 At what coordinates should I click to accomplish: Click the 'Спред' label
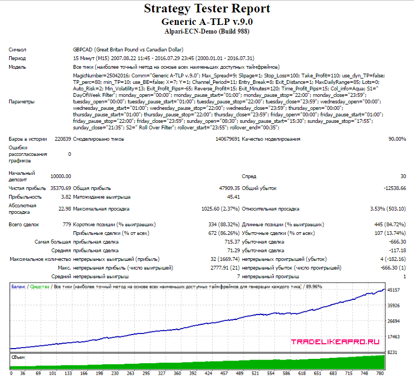(x=249, y=176)
